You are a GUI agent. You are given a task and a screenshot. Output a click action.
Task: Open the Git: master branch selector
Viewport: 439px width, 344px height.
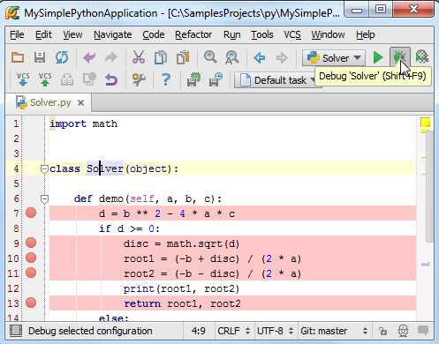click(334, 331)
